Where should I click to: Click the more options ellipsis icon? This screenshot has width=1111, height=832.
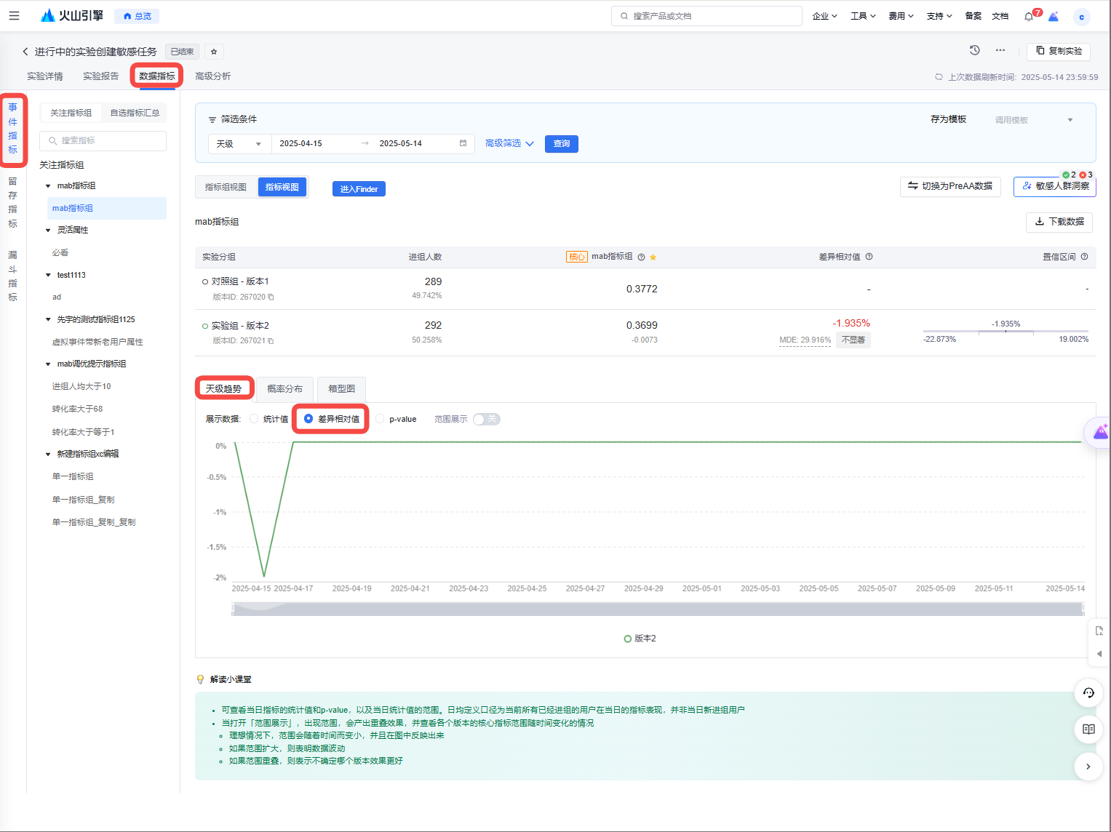(1000, 50)
